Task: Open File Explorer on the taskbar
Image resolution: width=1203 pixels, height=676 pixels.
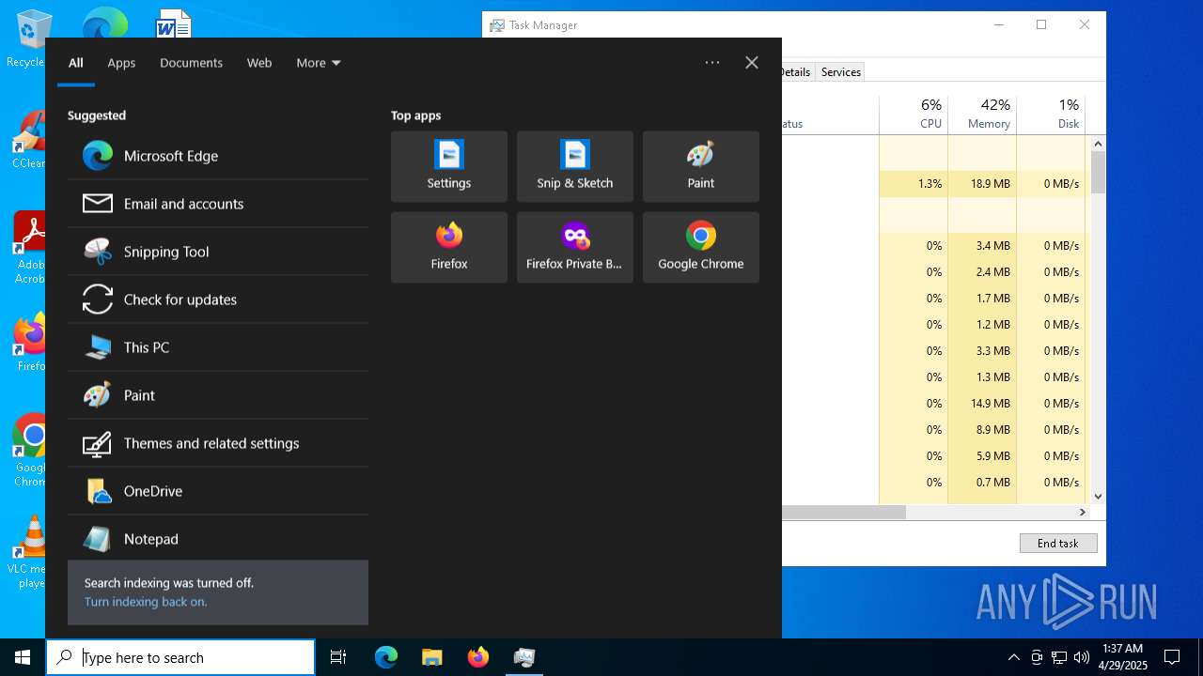Action: [431, 657]
